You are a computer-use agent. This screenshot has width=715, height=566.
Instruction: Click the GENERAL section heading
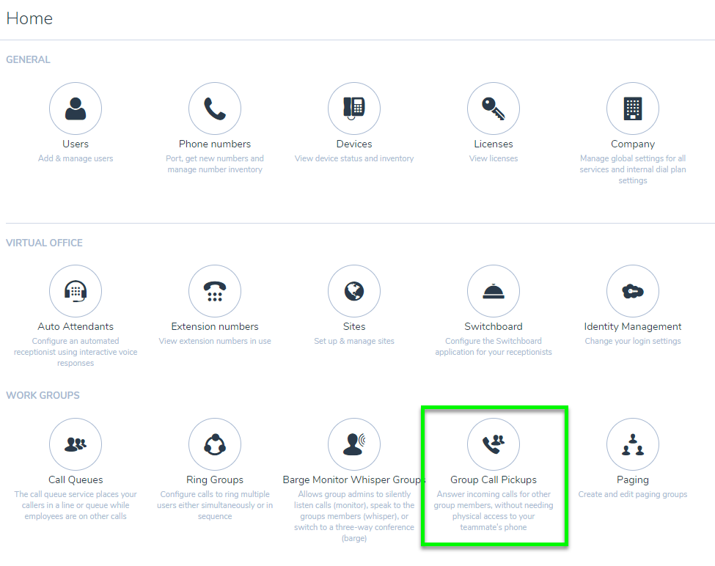pyautogui.click(x=29, y=59)
